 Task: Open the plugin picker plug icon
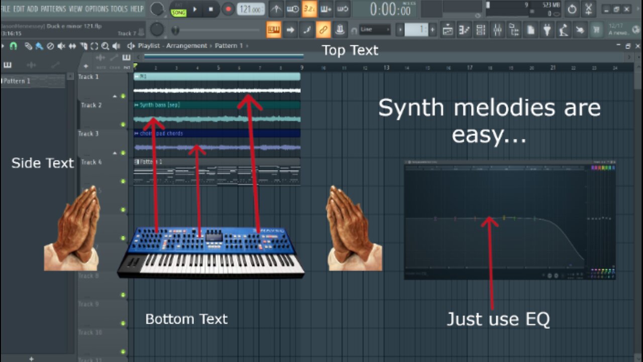(547, 30)
